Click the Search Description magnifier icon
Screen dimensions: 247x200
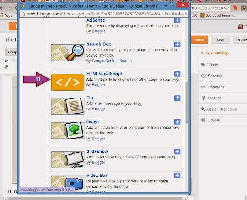(203, 109)
